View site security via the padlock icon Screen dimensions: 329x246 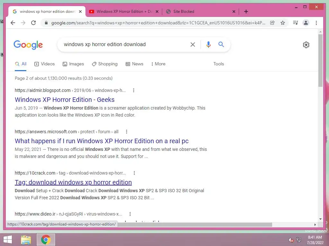coord(46,23)
